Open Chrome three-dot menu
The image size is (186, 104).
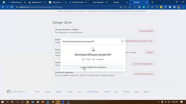click(x=183, y=7)
